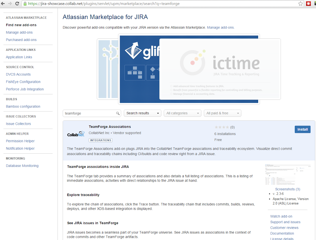
Task: Click the red extension icon in toolbar
Action: 308,3
